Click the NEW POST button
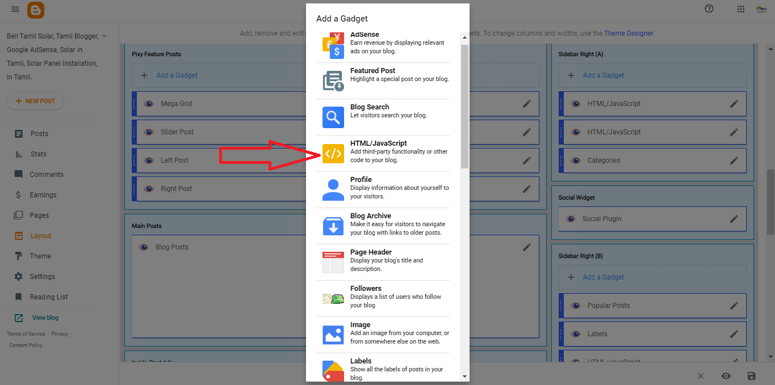The height and width of the screenshot is (385, 775). (35, 101)
